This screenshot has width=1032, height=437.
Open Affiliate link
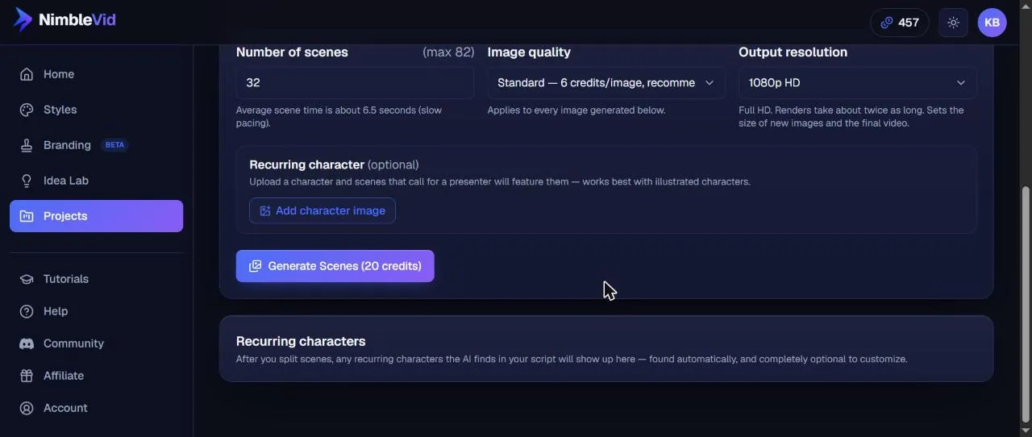click(x=97, y=376)
